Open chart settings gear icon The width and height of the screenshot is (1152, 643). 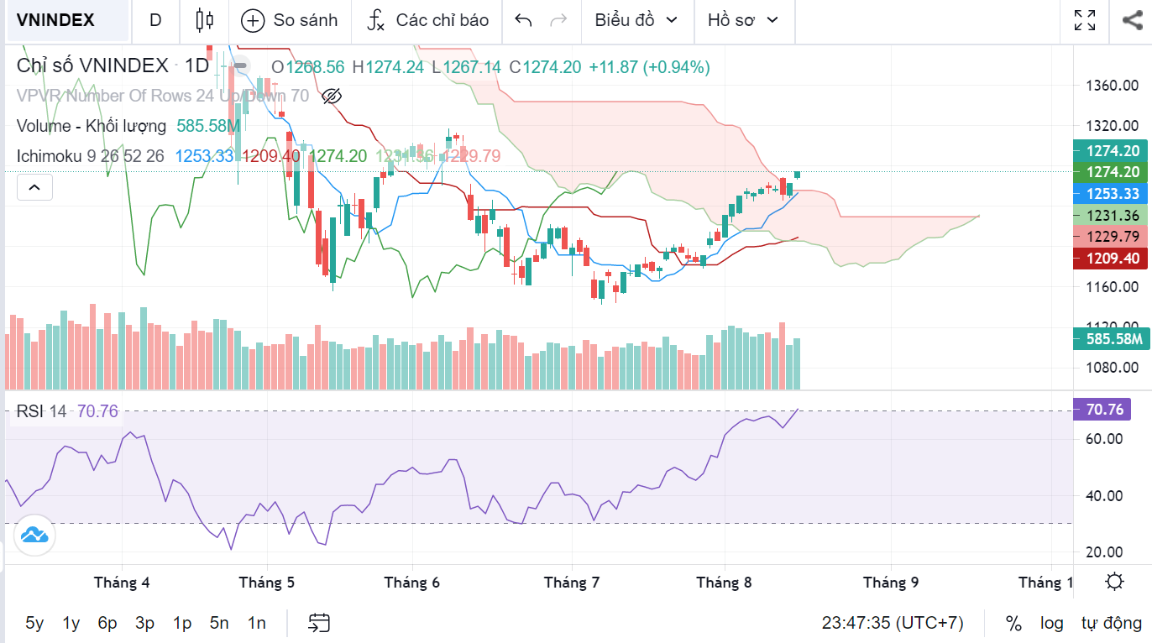point(1115,582)
